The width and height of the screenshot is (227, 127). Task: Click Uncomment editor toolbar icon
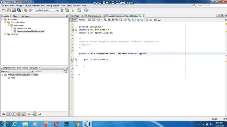tap(159, 20)
